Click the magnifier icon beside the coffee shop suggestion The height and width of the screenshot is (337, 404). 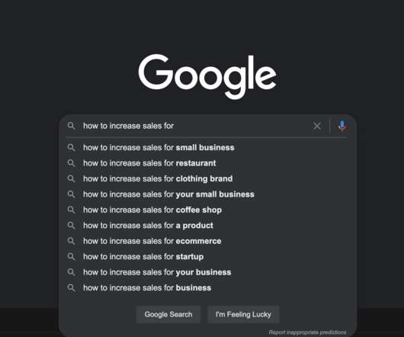tap(71, 210)
